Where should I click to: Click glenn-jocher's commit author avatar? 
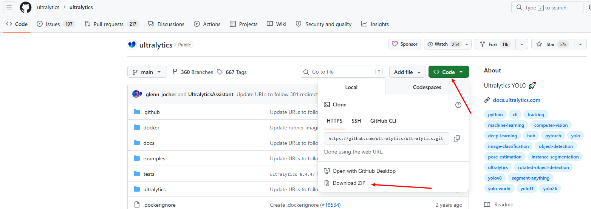coord(136,94)
